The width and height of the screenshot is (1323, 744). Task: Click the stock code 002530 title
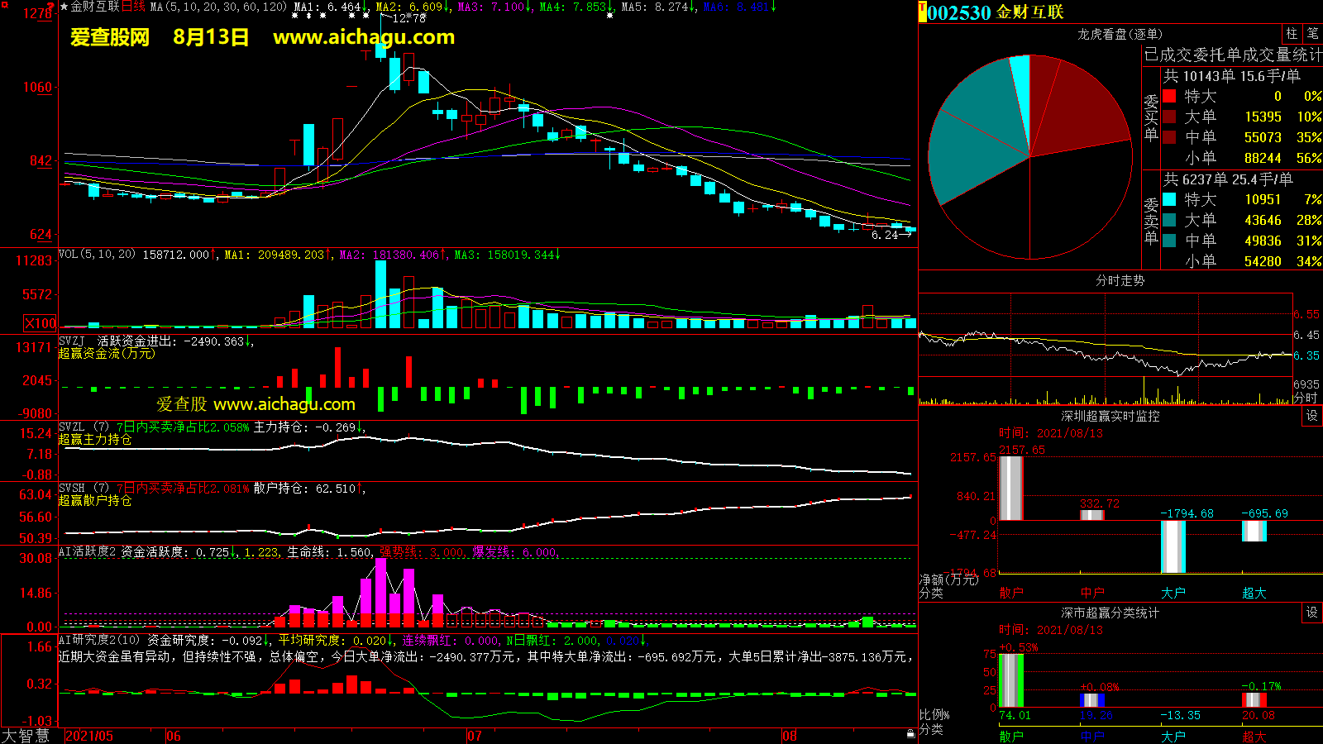(958, 12)
